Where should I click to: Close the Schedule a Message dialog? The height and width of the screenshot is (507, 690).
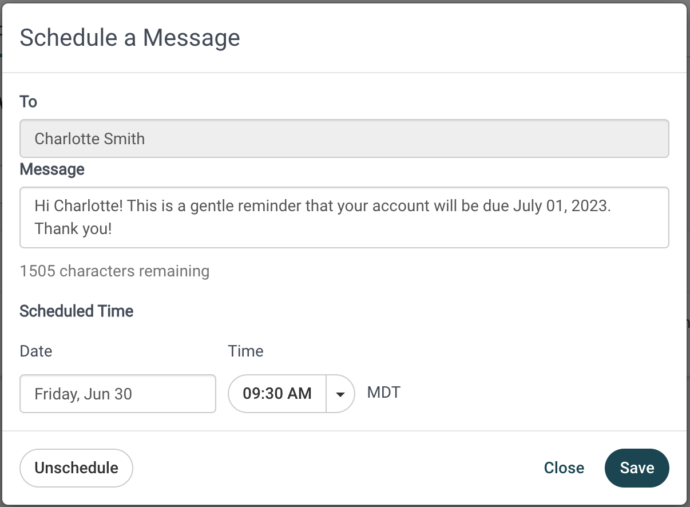click(564, 468)
